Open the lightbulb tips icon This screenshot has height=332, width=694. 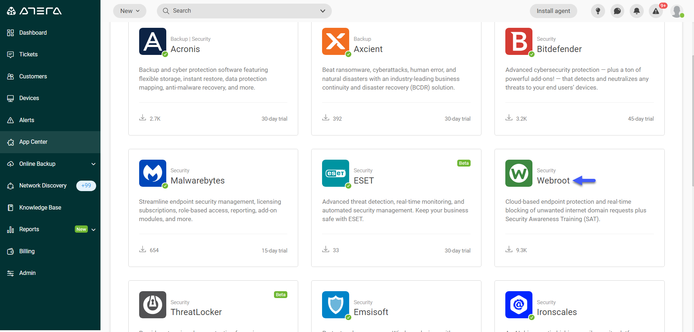click(598, 11)
